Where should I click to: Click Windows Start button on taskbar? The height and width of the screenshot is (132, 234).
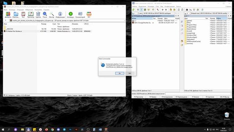click(x=3, y=129)
